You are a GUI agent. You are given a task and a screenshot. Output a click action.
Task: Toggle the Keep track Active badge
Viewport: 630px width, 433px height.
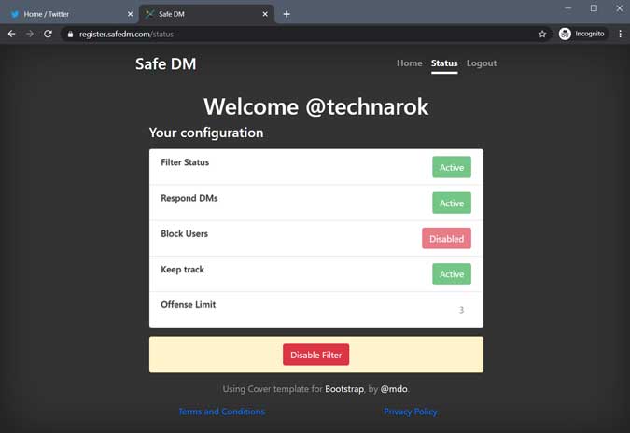coord(452,274)
